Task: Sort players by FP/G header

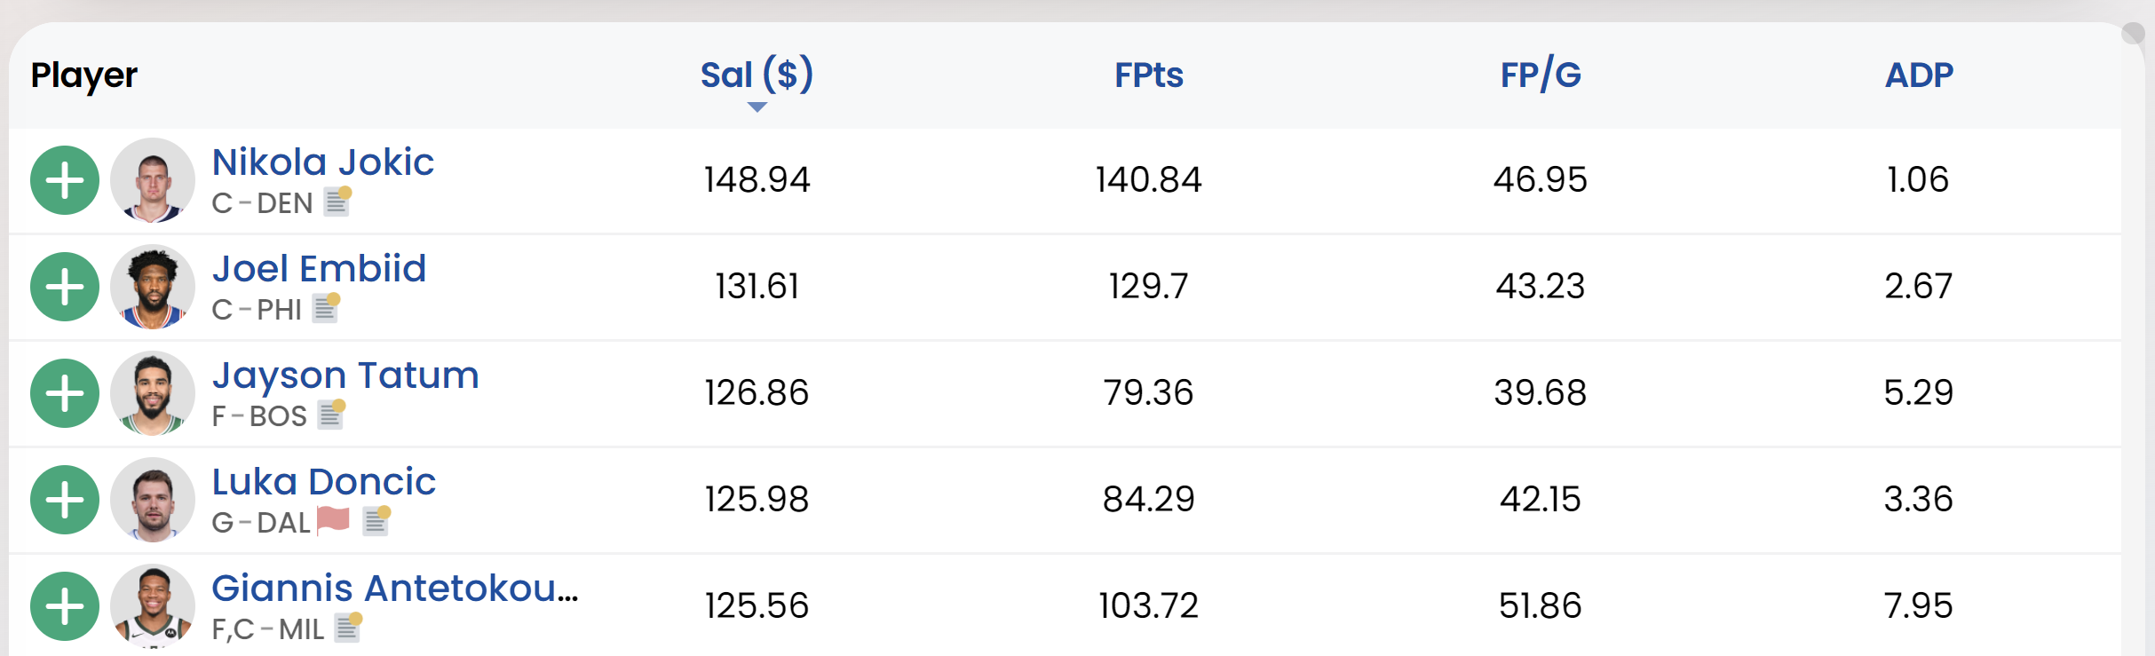Action: pos(1541,75)
